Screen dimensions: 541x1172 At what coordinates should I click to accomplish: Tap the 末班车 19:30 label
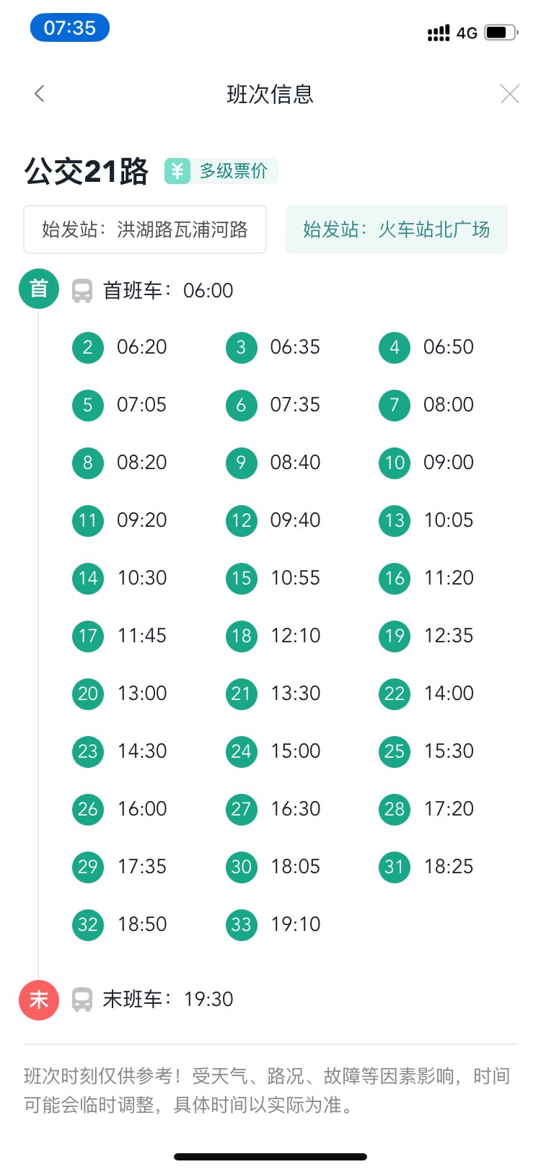(168, 1000)
